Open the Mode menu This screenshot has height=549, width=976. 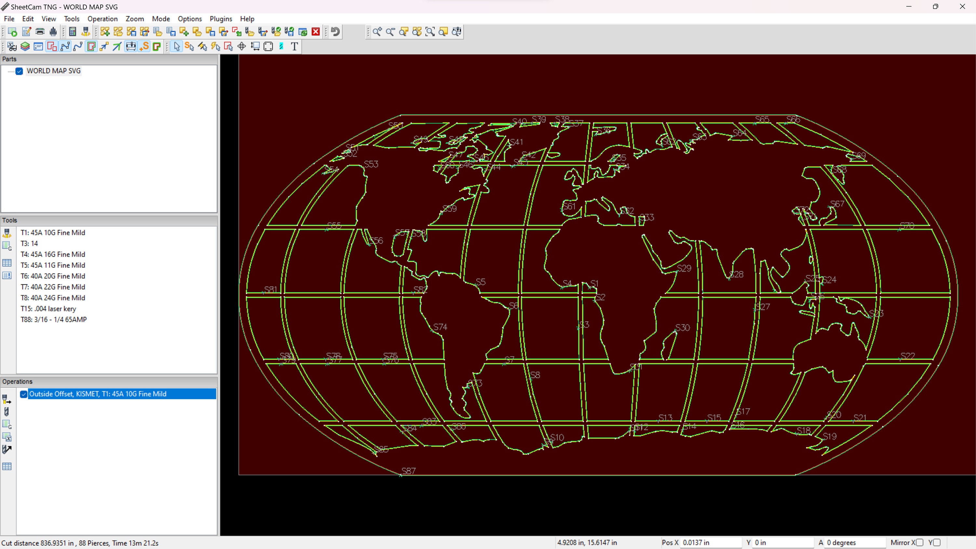tap(161, 19)
